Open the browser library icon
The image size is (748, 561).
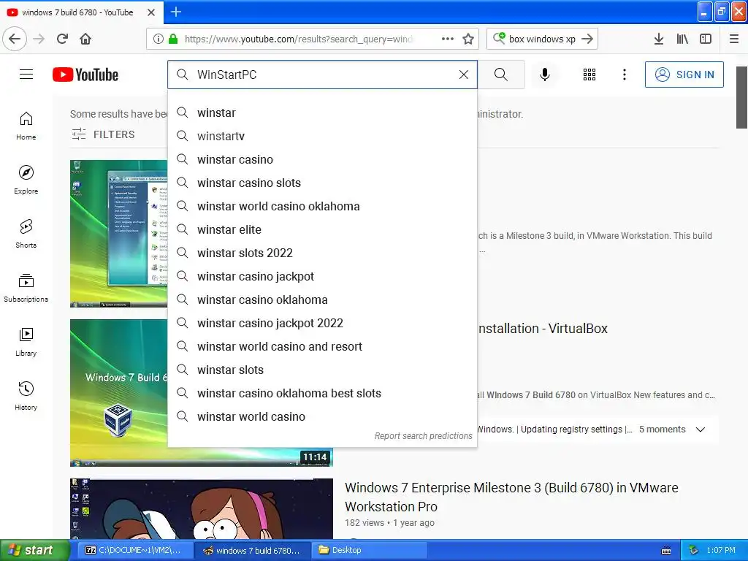click(x=682, y=39)
